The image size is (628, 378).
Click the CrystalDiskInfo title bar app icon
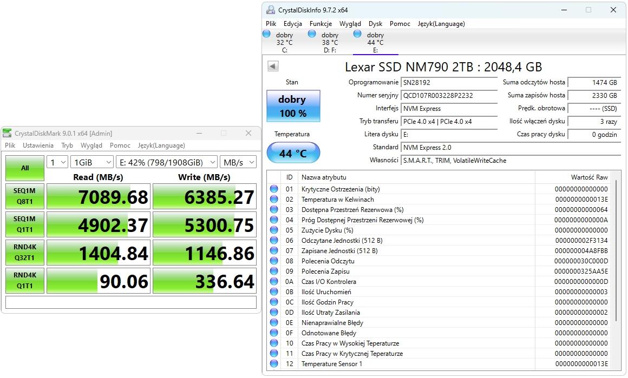(x=270, y=10)
